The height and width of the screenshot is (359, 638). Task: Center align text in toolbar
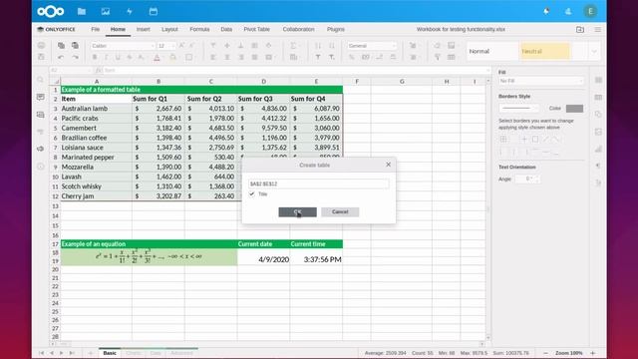coord(227,58)
